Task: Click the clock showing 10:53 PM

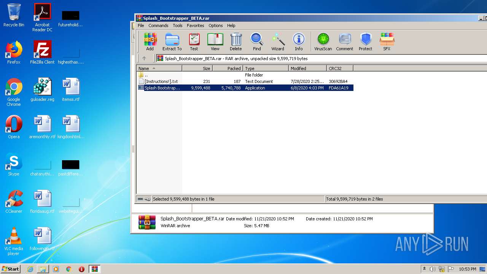Action: [467, 269]
